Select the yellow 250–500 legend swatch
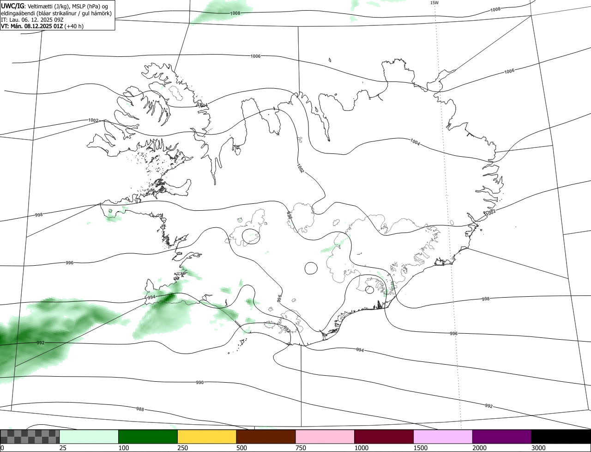 pyautogui.click(x=207, y=437)
